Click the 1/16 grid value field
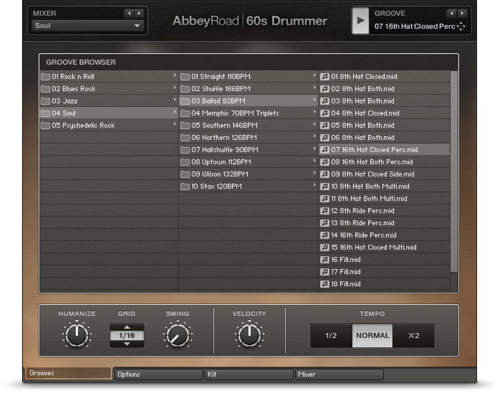500x397 pixels. [127, 336]
